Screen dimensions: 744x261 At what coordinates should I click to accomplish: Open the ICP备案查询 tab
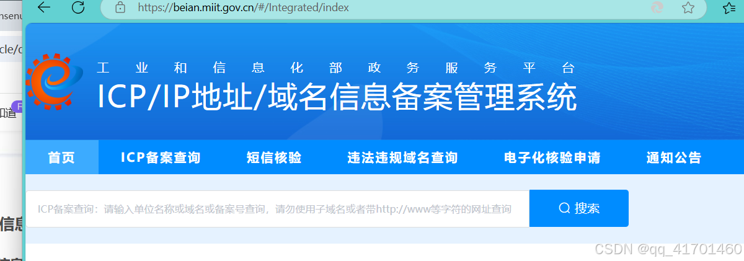click(x=161, y=157)
